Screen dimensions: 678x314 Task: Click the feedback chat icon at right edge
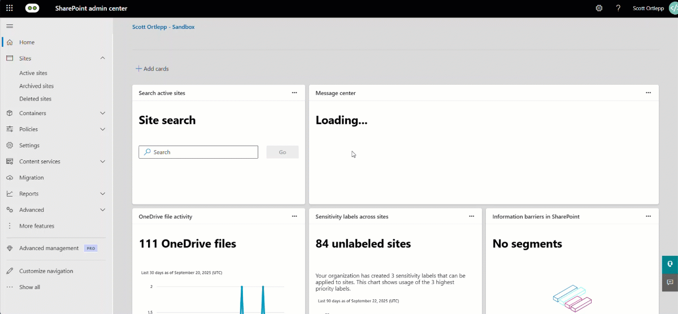pyautogui.click(x=670, y=282)
